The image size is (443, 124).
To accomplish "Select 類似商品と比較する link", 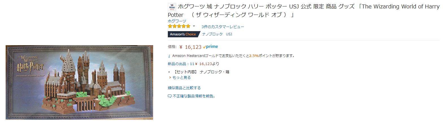I will tap(184, 88).
